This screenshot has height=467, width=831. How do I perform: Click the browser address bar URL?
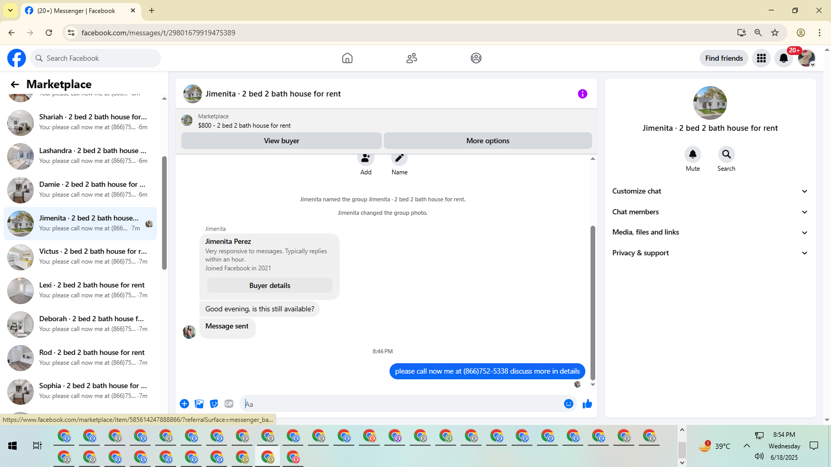point(158,33)
